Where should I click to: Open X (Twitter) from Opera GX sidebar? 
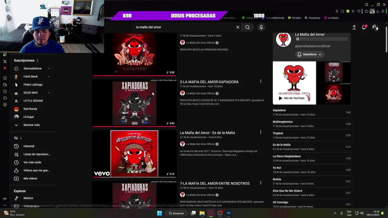point(5,61)
